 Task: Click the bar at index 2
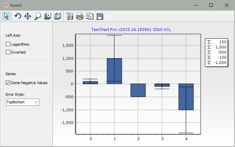click(138, 90)
